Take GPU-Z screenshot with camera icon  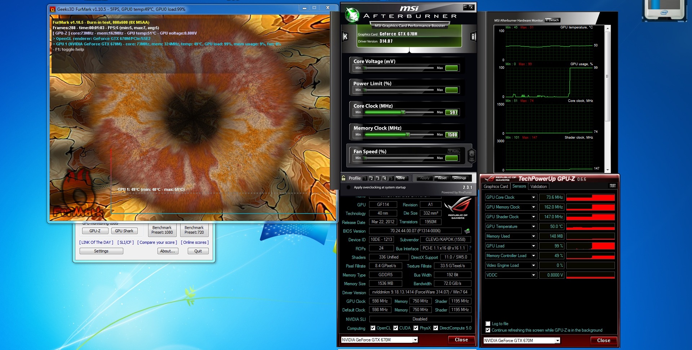(613, 186)
